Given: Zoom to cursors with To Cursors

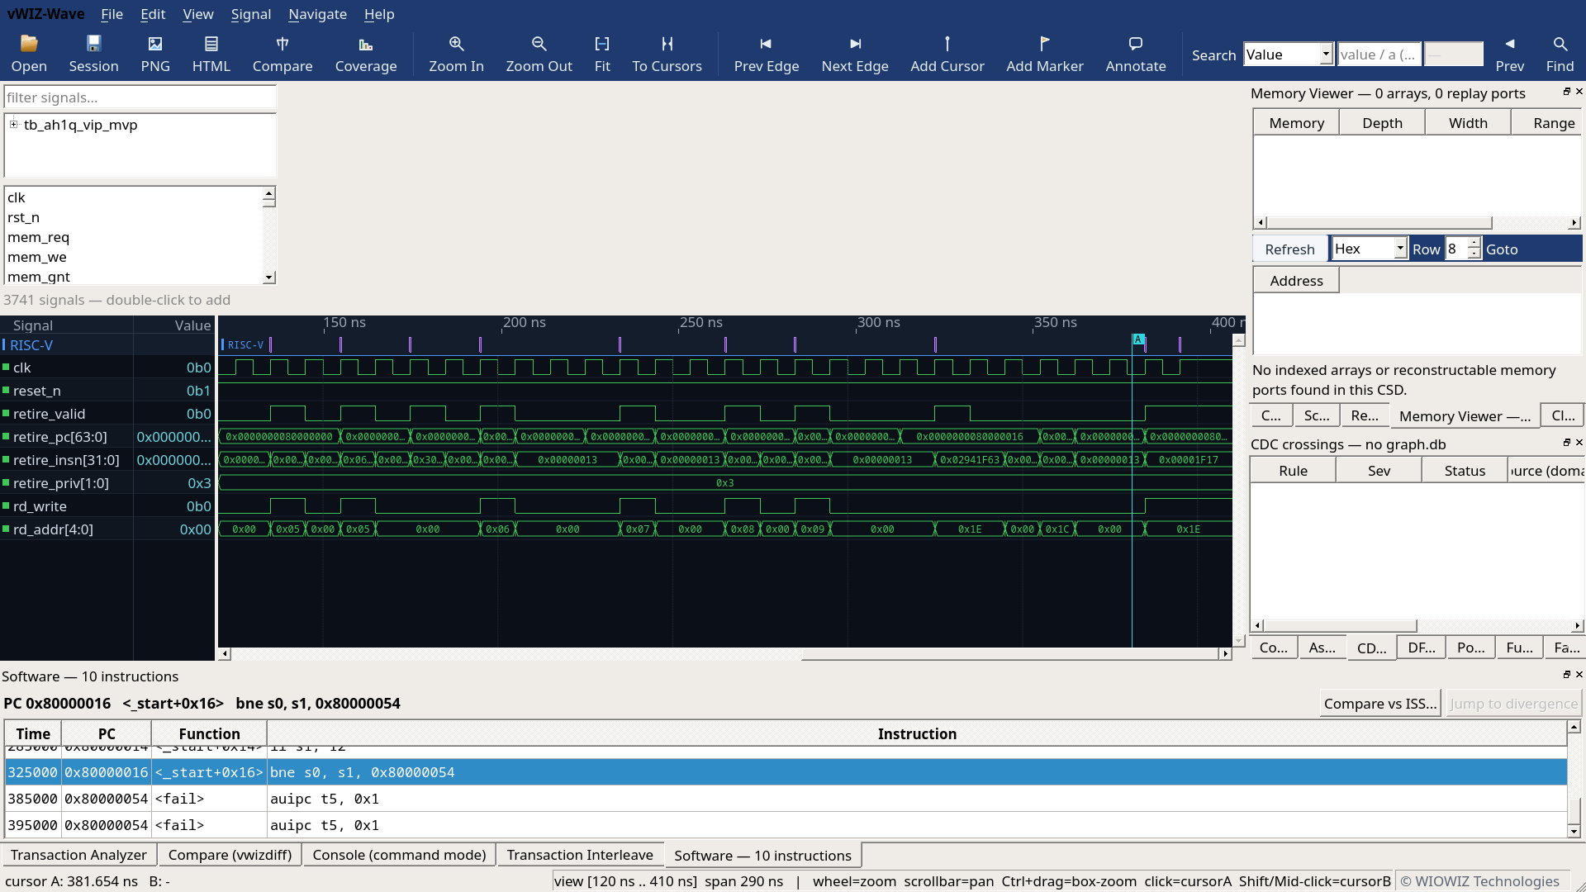Looking at the screenshot, I should pos(667,55).
